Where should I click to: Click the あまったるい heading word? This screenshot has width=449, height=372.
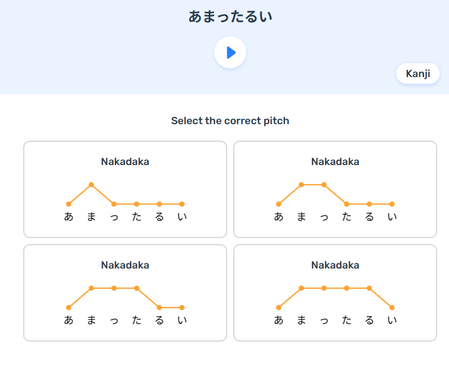tap(230, 17)
